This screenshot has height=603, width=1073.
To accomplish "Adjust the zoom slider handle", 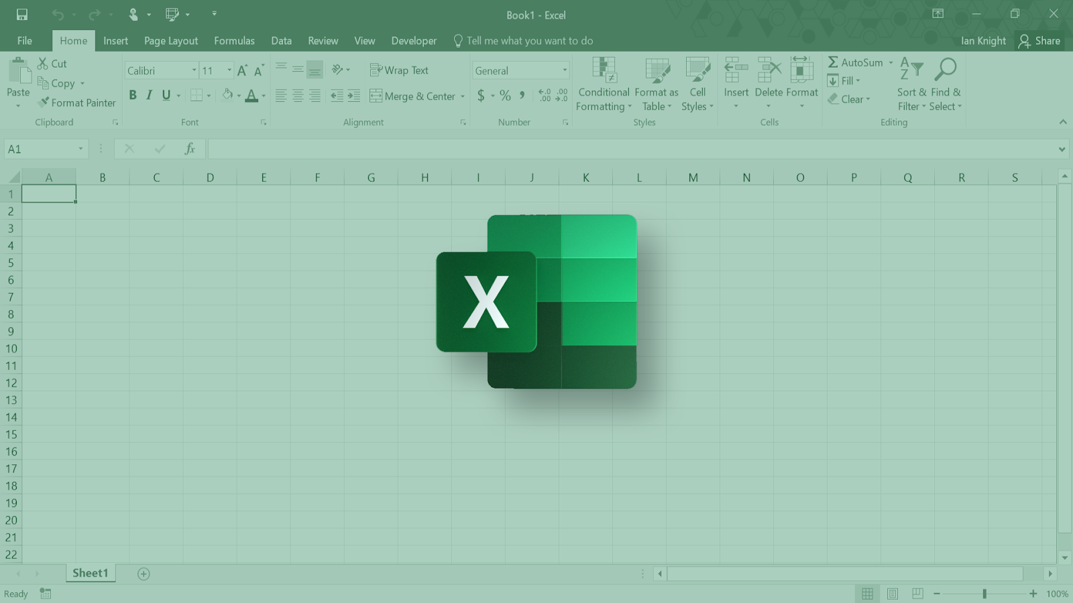I will pyautogui.click(x=984, y=594).
